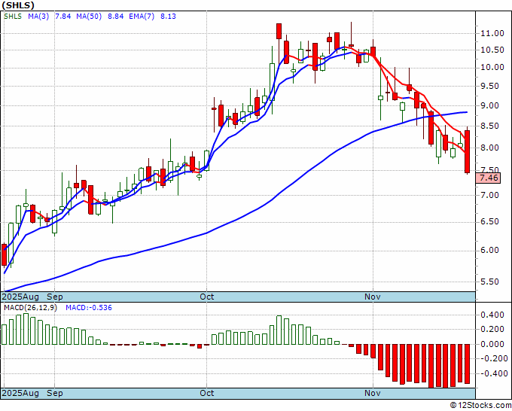This screenshot has height=411, width=512.
Task: Click the 0.200 MACD axis label
Action: [x=492, y=330]
